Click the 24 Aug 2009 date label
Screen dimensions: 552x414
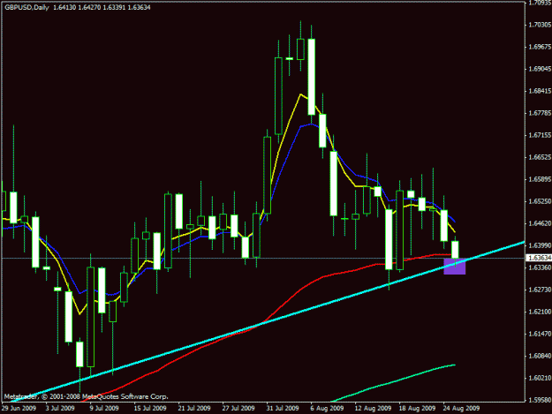point(461,409)
